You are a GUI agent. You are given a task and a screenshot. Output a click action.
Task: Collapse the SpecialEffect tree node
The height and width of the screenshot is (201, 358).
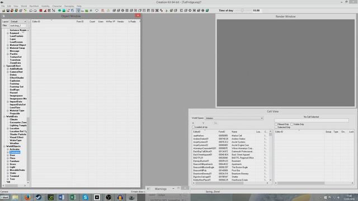click(4, 66)
